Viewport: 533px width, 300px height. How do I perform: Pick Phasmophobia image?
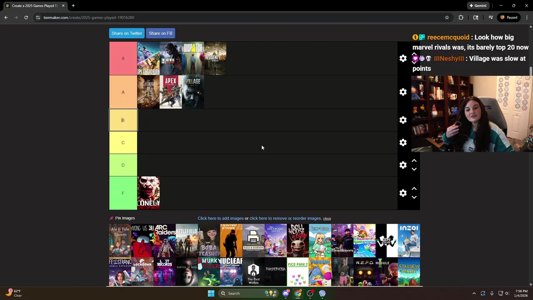pos(276,272)
